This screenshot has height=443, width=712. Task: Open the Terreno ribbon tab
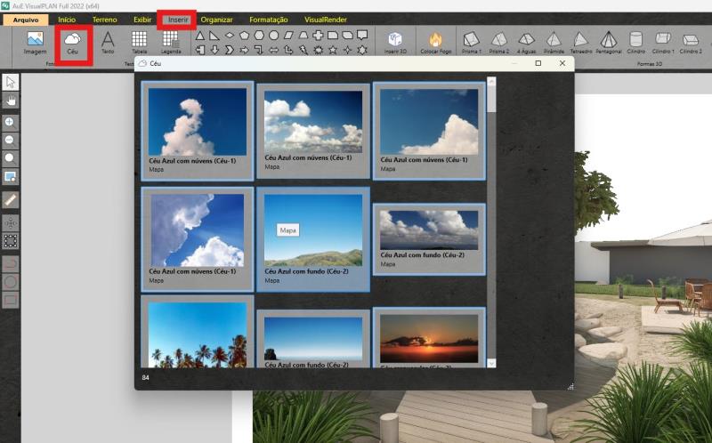[x=104, y=20]
